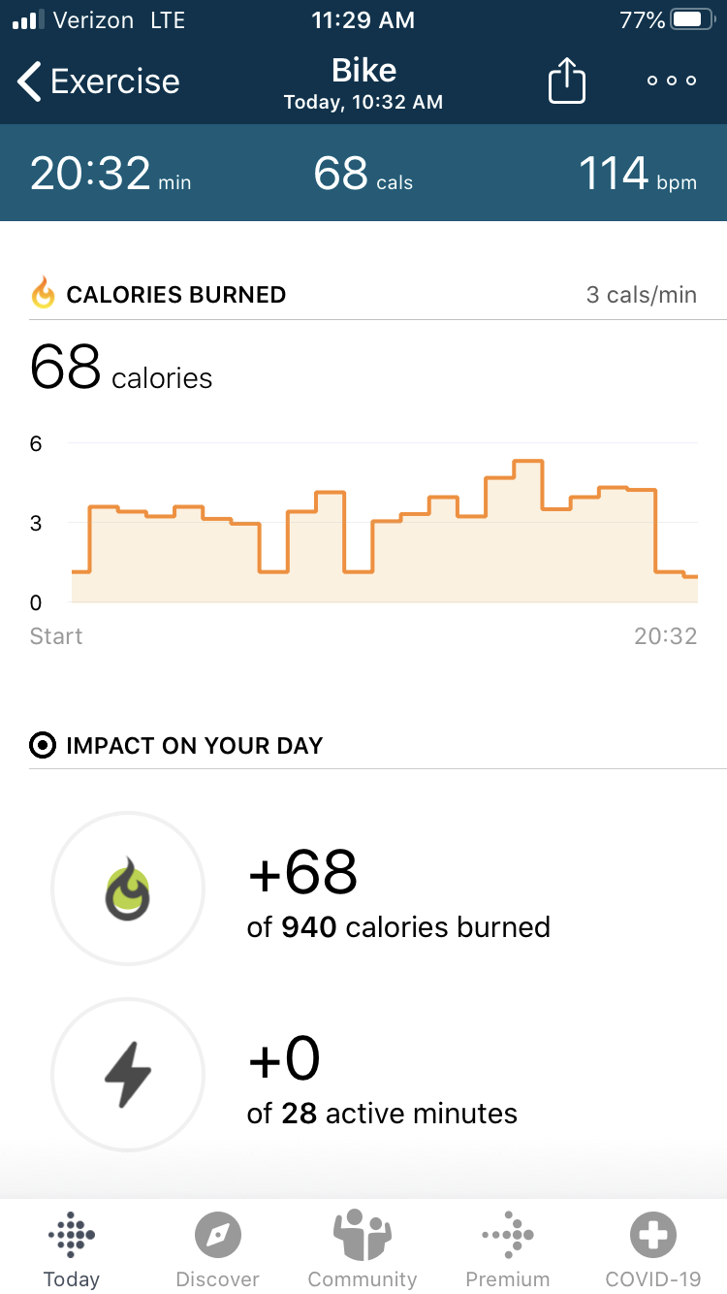Tap the Bike title in header
Screen dimensions: 727x1294
pos(363,71)
